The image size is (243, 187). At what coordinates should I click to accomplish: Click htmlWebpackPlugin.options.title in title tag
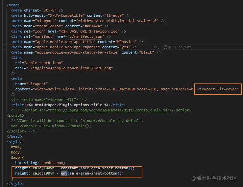click(x=68, y=105)
